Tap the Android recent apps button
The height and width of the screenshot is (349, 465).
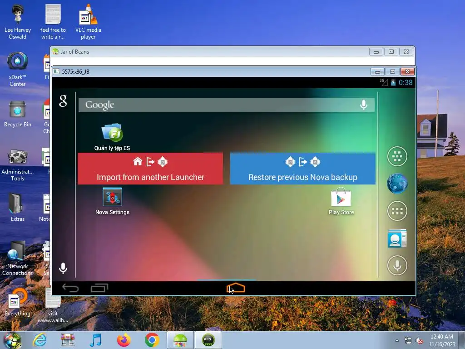(x=99, y=288)
